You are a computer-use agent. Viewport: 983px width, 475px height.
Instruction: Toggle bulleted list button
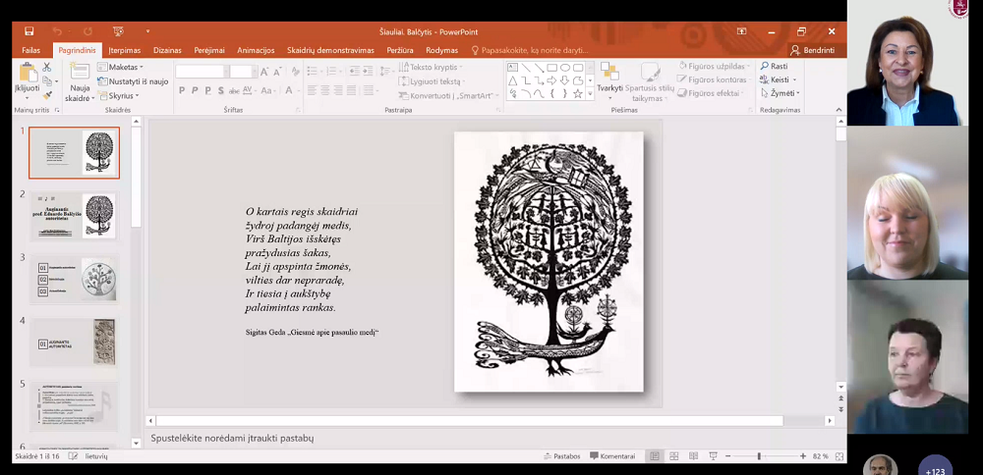point(314,71)
